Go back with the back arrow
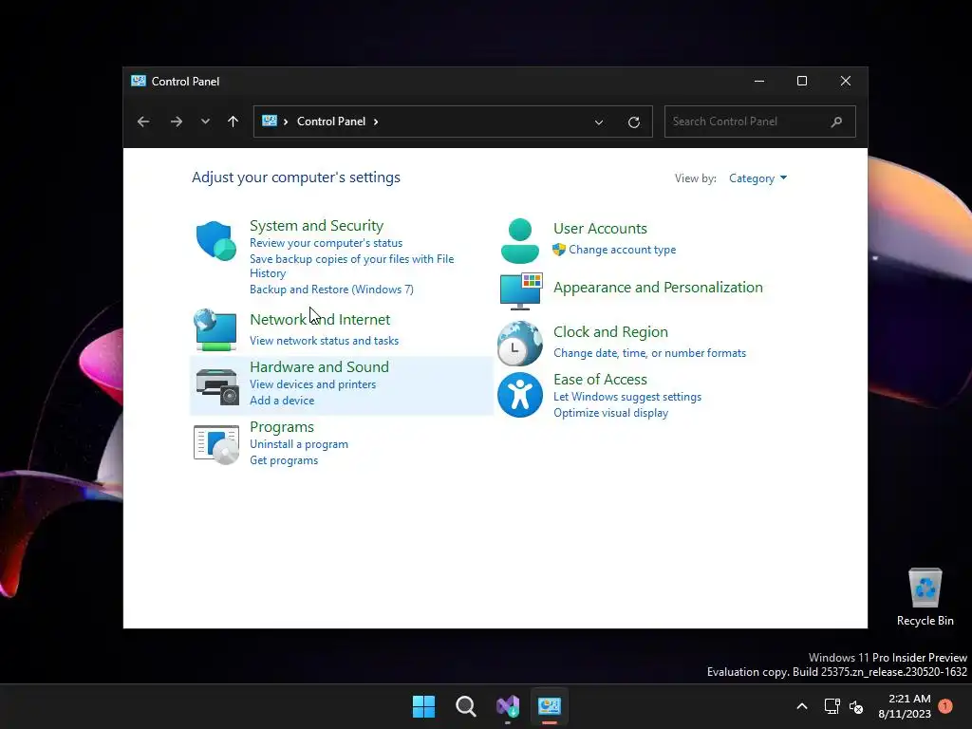Screen dimensions: 972x729 143,121
